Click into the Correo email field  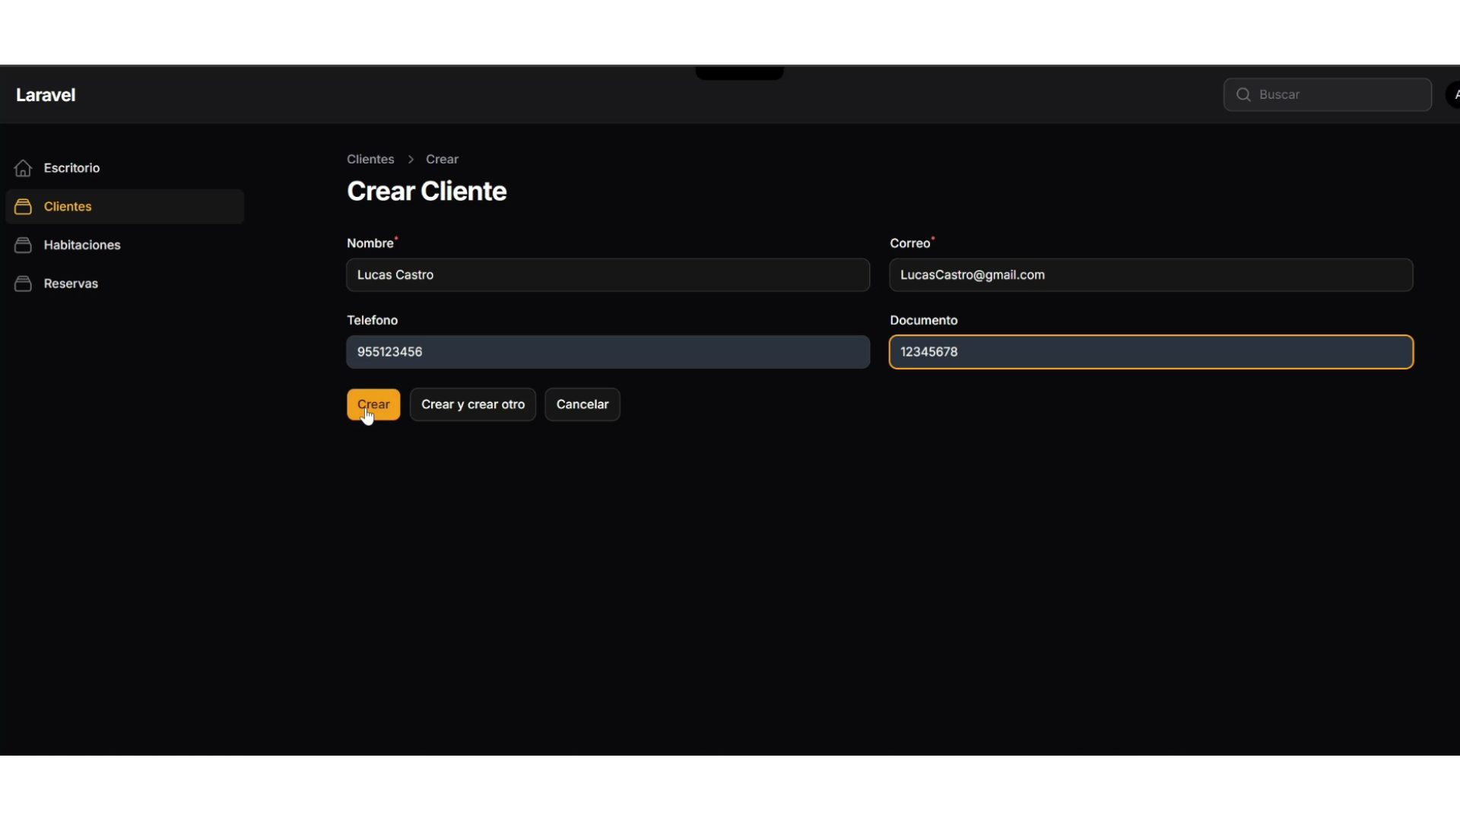pos(1151,275)
